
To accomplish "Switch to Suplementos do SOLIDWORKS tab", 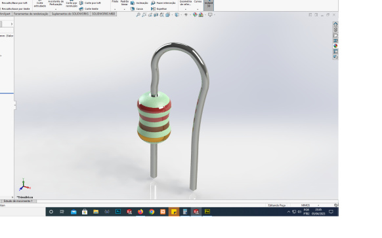I will [70, 14].
